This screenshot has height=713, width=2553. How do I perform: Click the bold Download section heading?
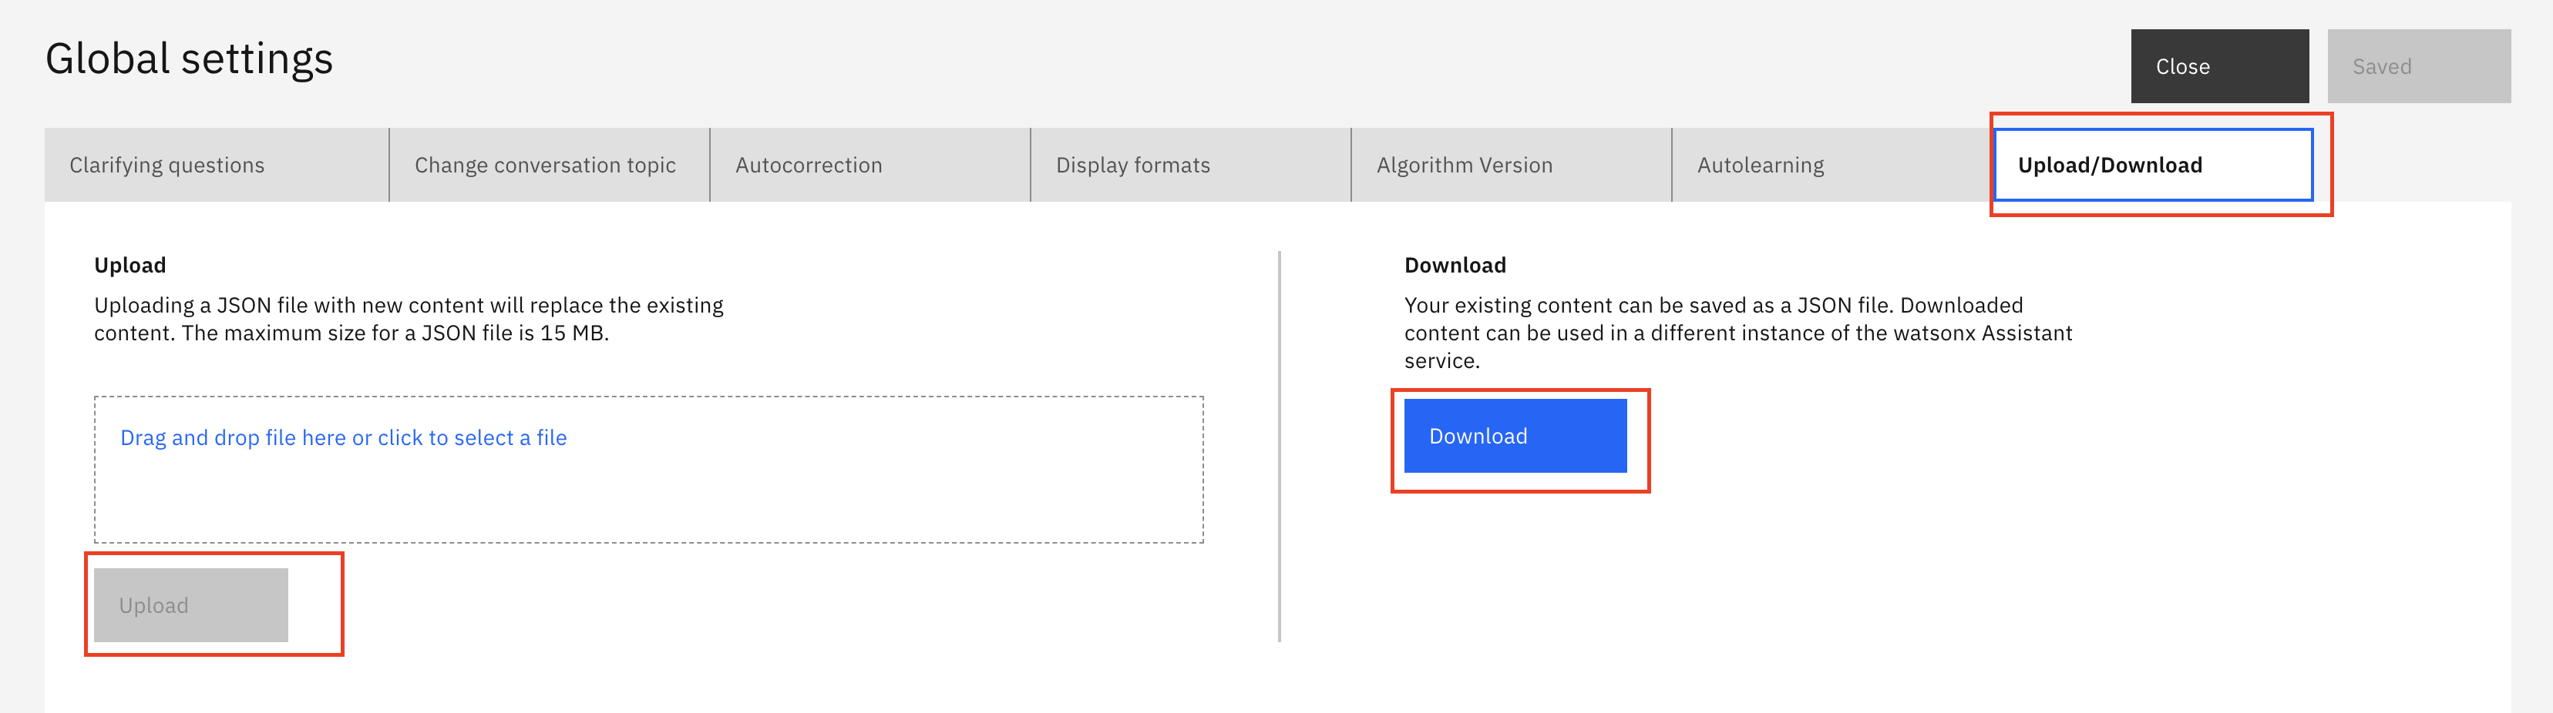[1454, 266]
